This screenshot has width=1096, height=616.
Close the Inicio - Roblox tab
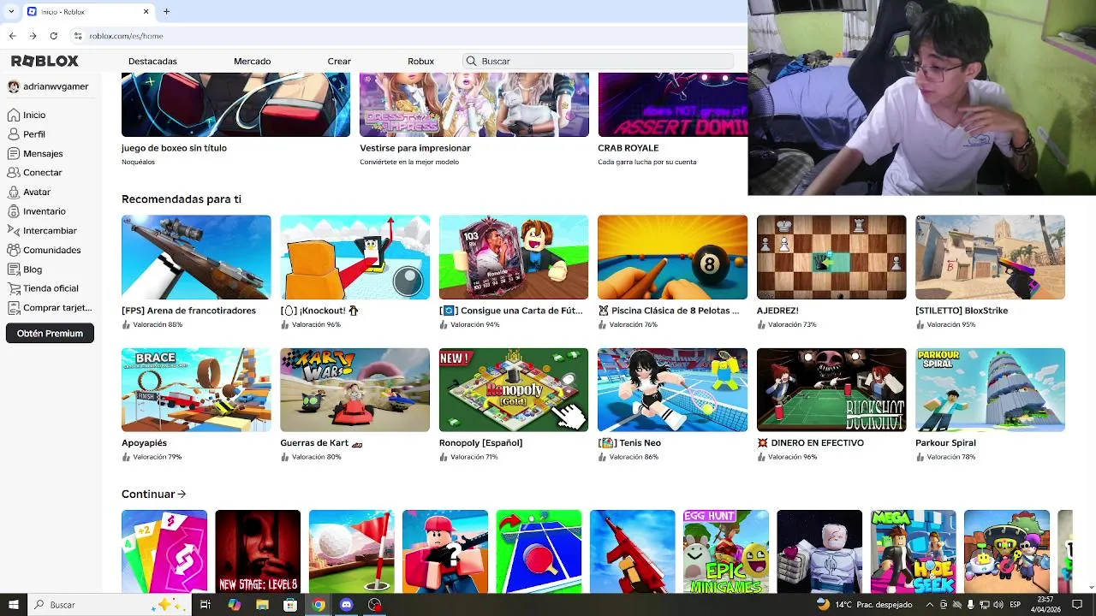[146, 11]
